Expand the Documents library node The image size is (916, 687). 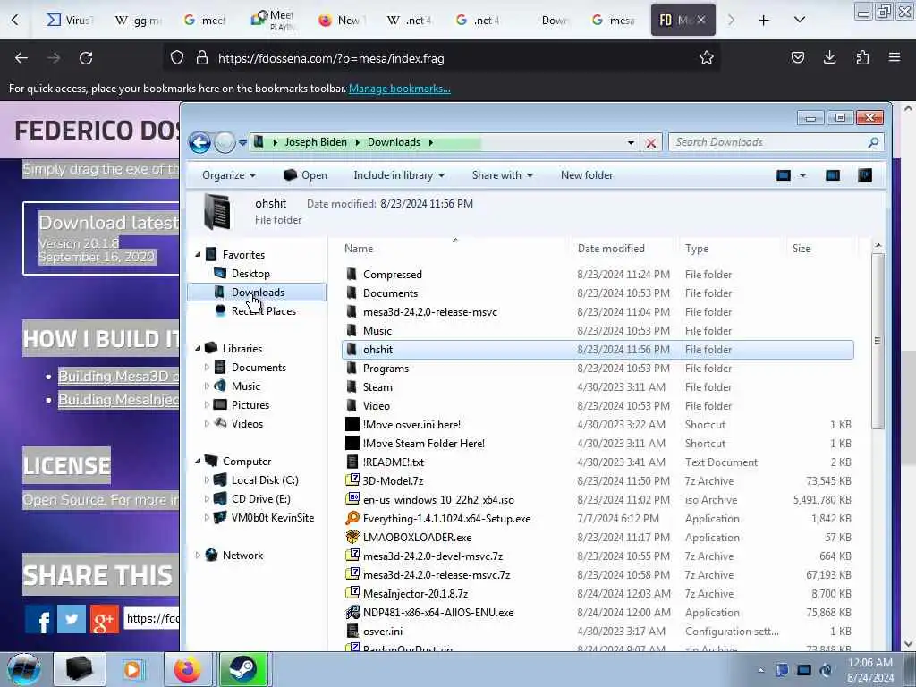(x=207, y=368)
